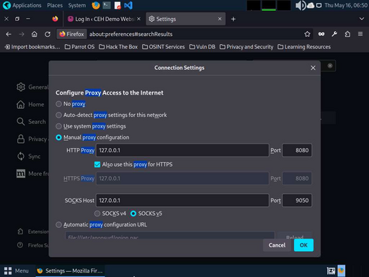Choose the SOCKS v4 radio button
Screen dimensions: 369x277
pos(97,214)
